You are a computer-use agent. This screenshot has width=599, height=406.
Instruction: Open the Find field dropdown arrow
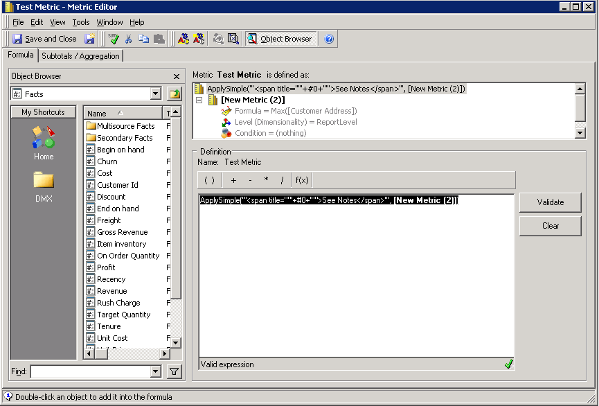[x=156, y=372]
